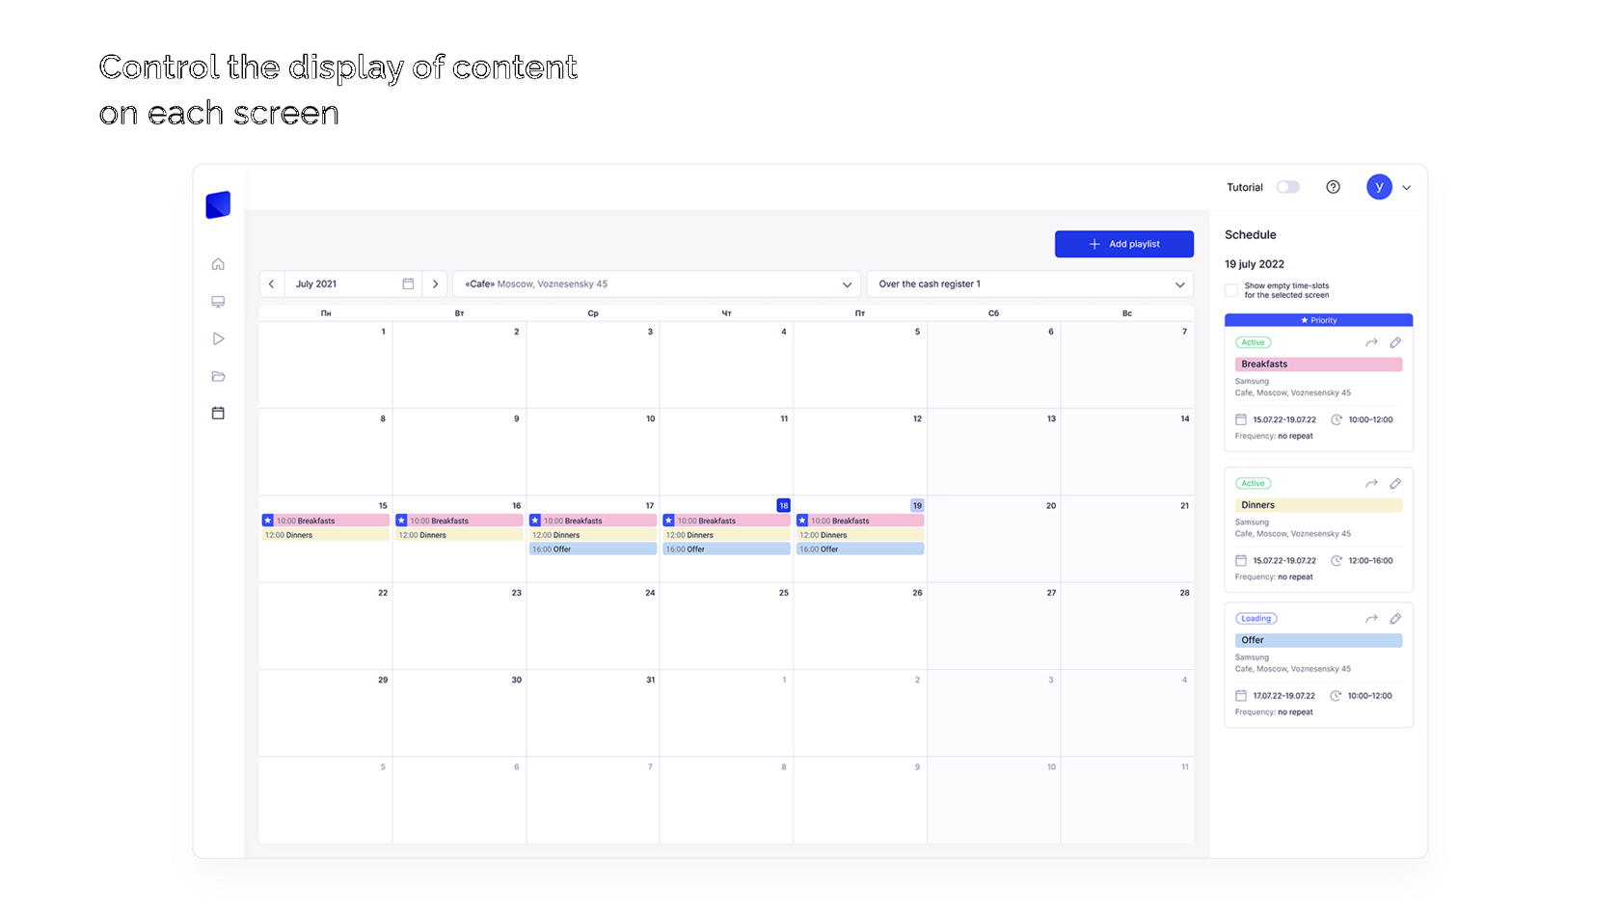Enable show empty time-slots checkbox
Image resolution: width=1620 pixels, height=911 pixels.
[1231, 290]
